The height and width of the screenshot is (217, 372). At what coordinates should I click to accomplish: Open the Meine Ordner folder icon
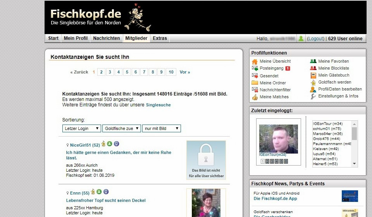[x=255, y=83]
